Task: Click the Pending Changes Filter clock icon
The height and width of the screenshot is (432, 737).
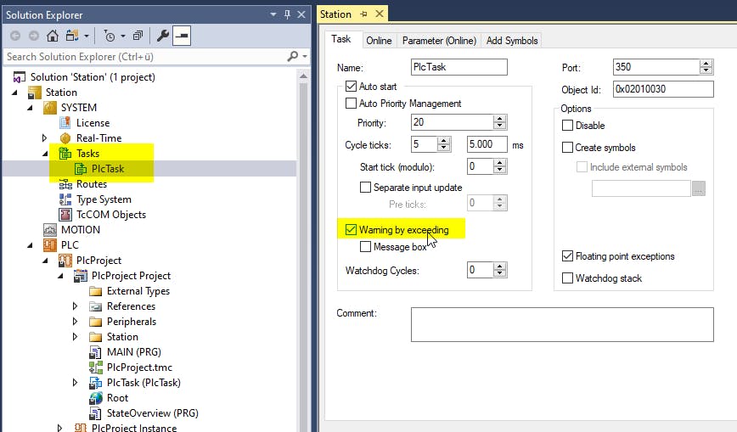Action: (x=110, y=36)
